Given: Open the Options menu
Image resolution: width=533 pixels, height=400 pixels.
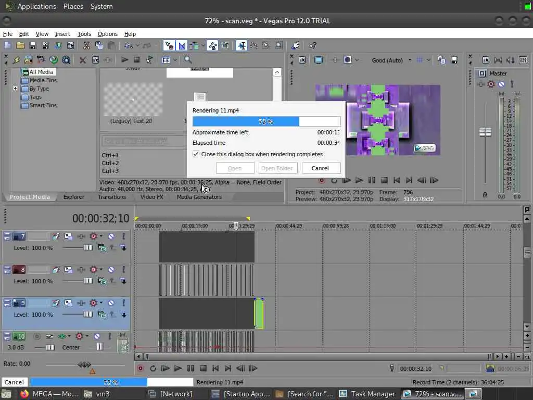Looking at the screenshot, I should 107,34.
